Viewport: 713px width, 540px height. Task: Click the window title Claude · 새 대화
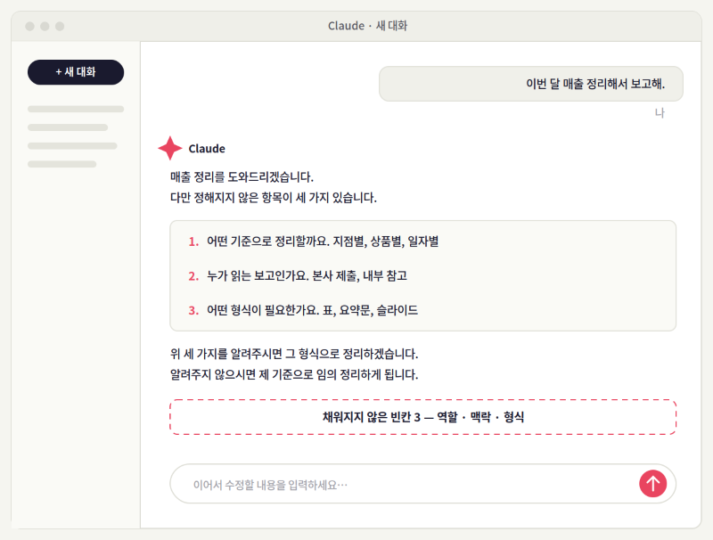(x=367, y=26)
